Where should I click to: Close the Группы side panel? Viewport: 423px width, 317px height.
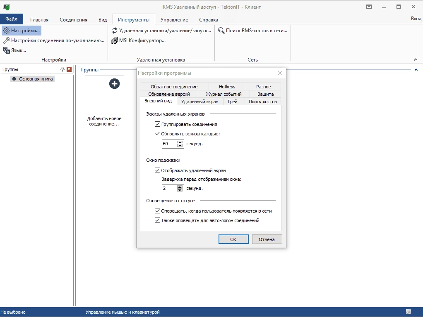click(69, 69)
